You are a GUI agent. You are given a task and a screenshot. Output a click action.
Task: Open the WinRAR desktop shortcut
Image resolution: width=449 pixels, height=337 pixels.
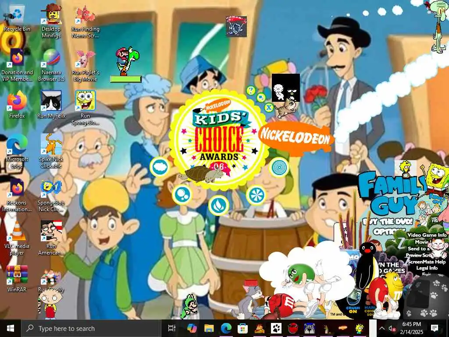coord(17,278)
